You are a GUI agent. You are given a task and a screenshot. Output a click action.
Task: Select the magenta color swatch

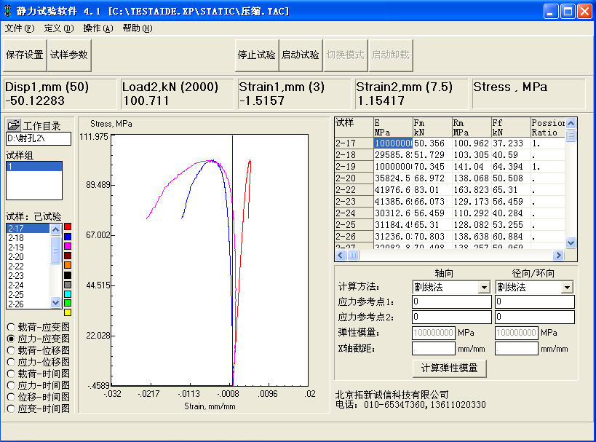click(68, 246)
